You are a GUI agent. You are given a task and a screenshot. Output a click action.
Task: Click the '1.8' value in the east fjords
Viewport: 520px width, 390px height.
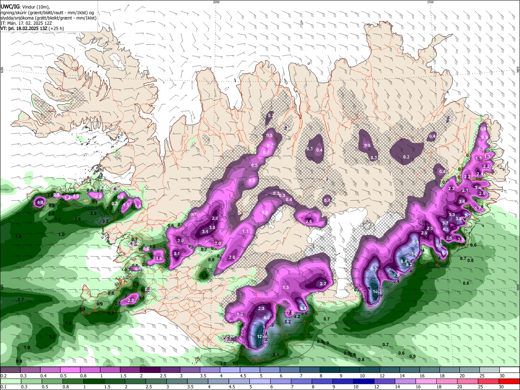[479, 158]
